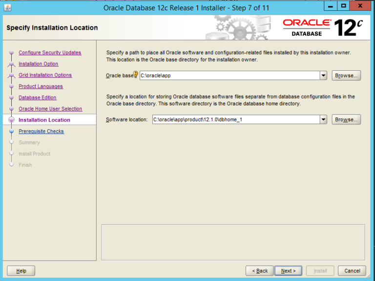Browse for Oracle base directory
This screenshot has height=281, width=375.
pos(346,76)
